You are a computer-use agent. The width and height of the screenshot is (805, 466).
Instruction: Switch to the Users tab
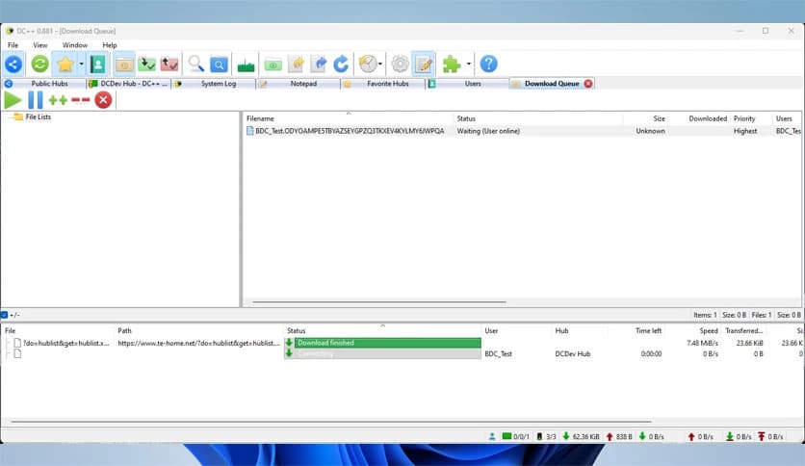point(467,84)
